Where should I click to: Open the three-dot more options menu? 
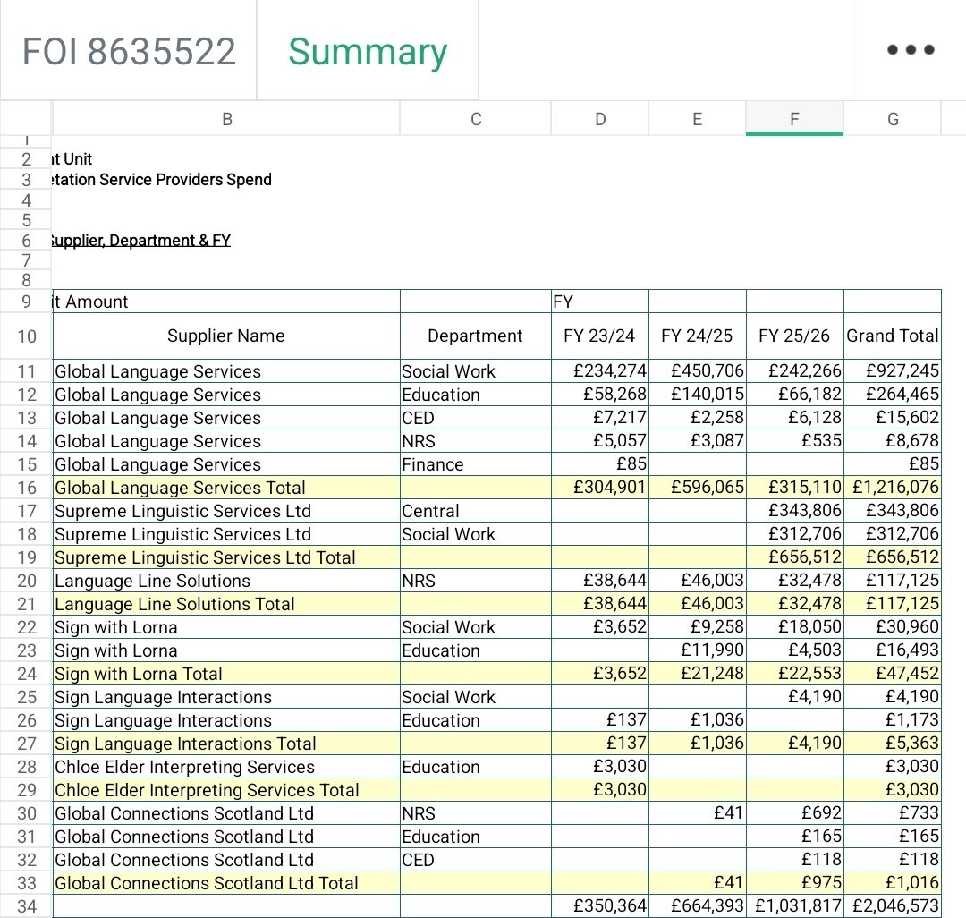910,50
